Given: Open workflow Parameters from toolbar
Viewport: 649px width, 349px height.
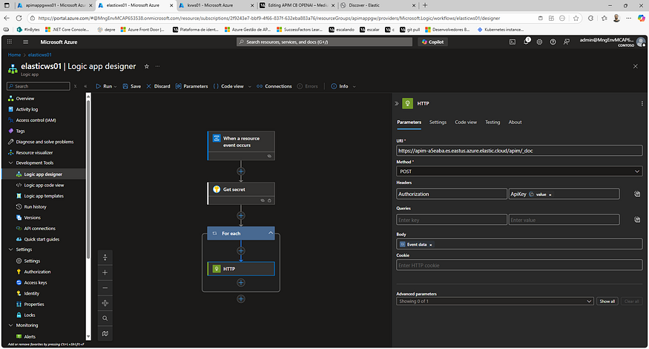Looking at the screenshot, I should tap(191, 86).
